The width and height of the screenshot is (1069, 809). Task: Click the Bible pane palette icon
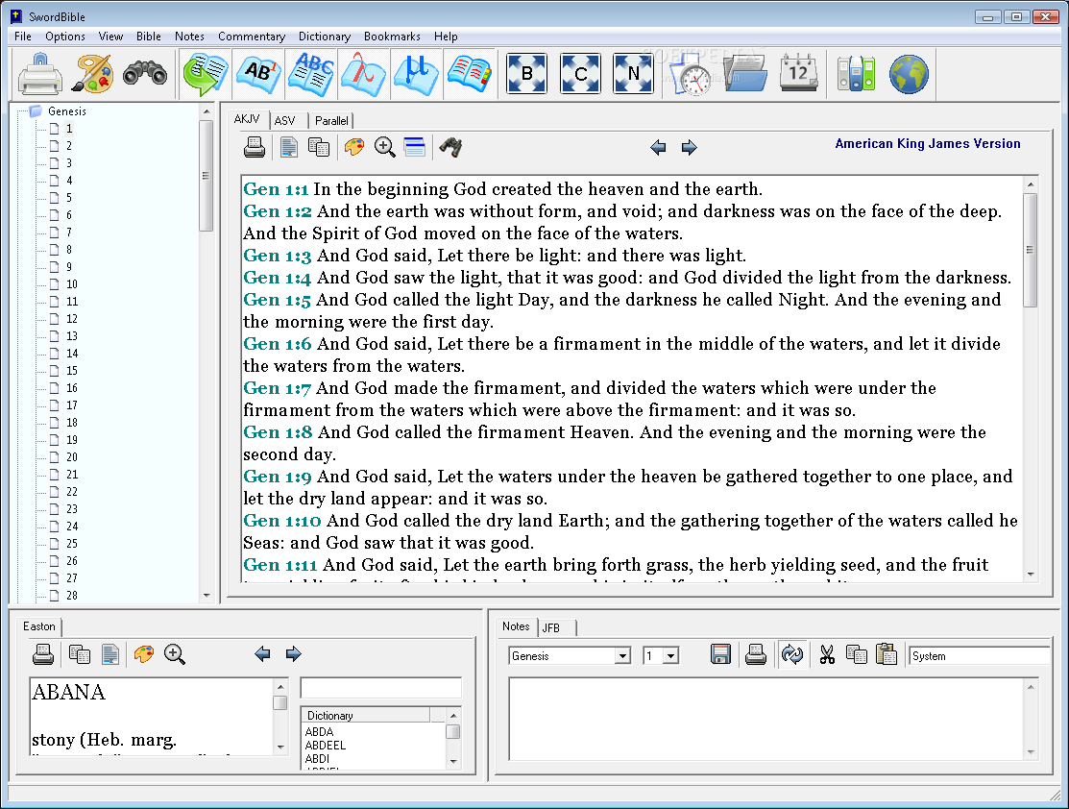coord(353,147)
